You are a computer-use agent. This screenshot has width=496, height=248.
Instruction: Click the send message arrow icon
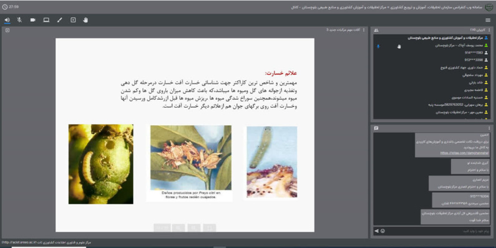click(376, 231)
